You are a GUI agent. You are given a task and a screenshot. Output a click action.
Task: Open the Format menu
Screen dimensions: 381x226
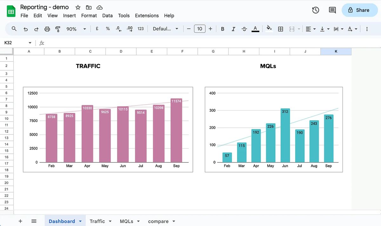coord(89,15)
